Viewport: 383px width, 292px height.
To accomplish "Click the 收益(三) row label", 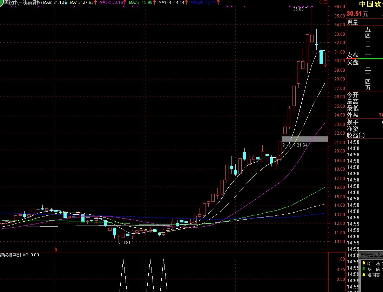I will click(356, 135).
